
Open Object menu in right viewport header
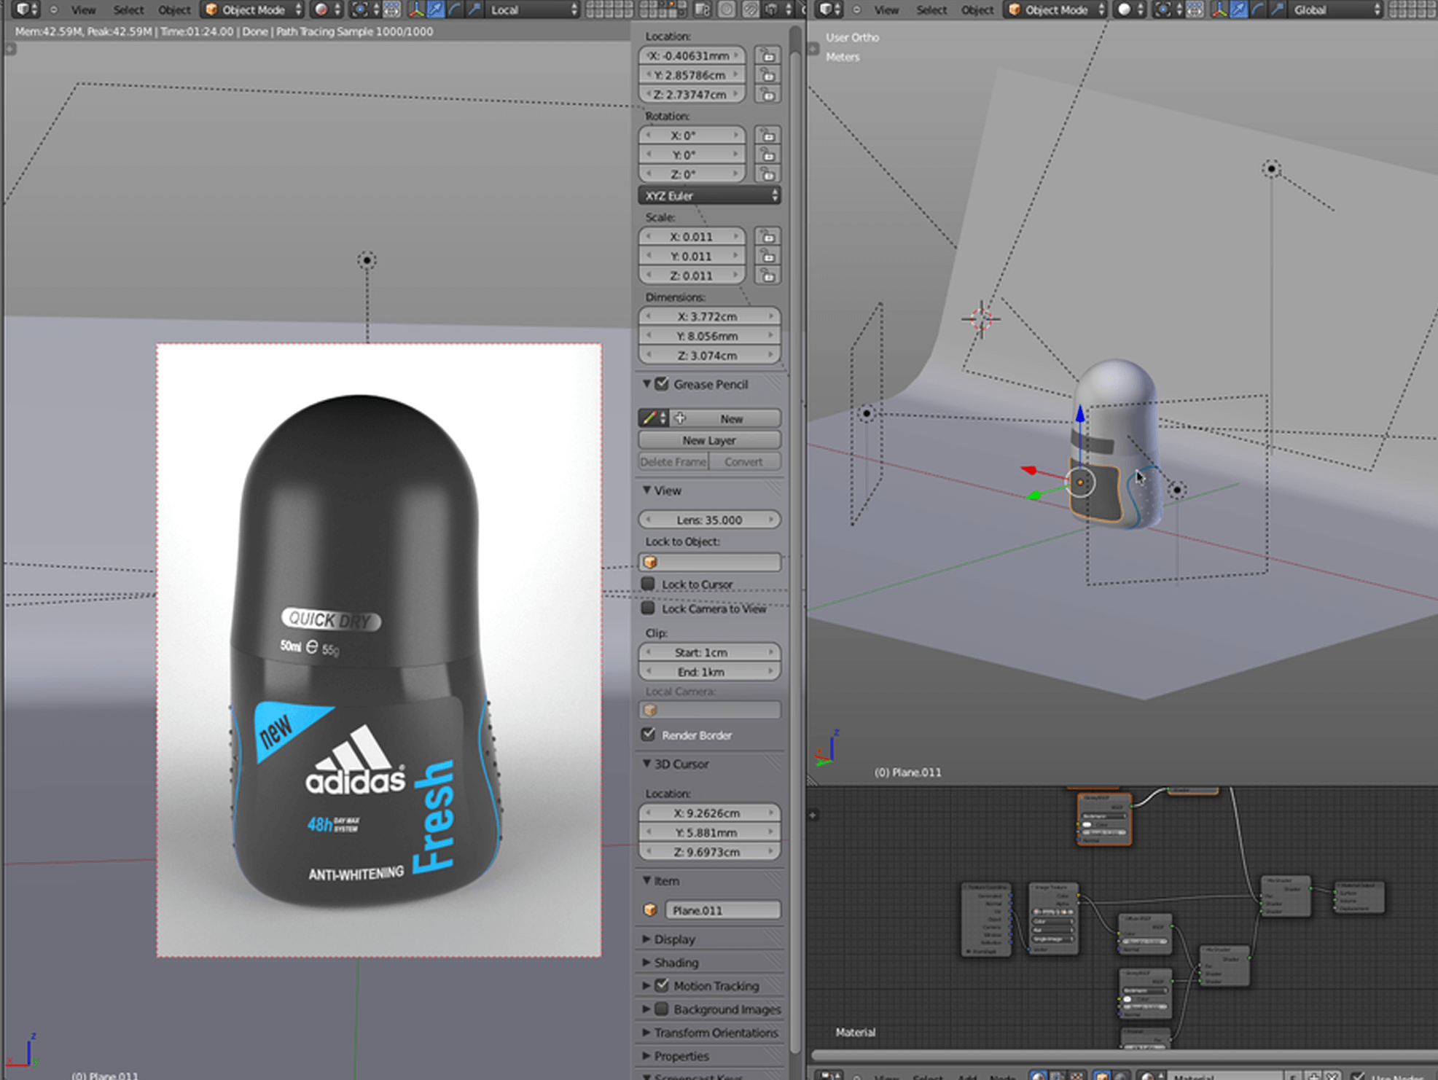click(x=977, y=10)
